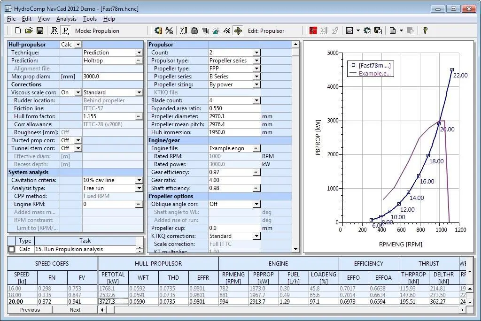Open the Ducted prop corr dropdown

pyautogui.click(x=78, y=140)
